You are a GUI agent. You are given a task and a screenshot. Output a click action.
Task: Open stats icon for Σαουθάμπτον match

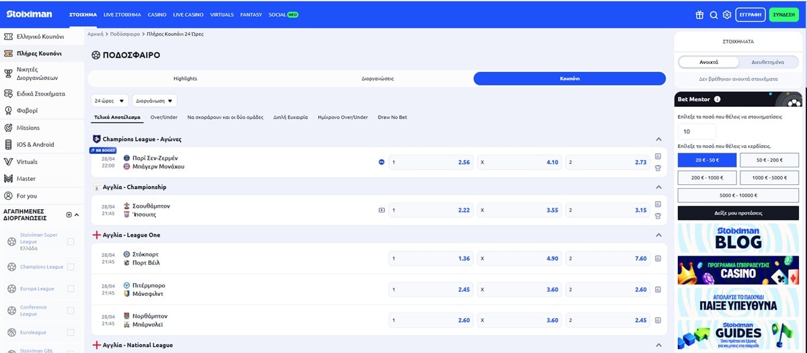pos(658,204)
